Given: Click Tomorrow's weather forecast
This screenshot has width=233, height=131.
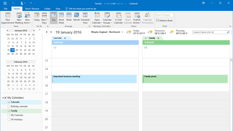Looking at the screenshot, I should 157,32.
